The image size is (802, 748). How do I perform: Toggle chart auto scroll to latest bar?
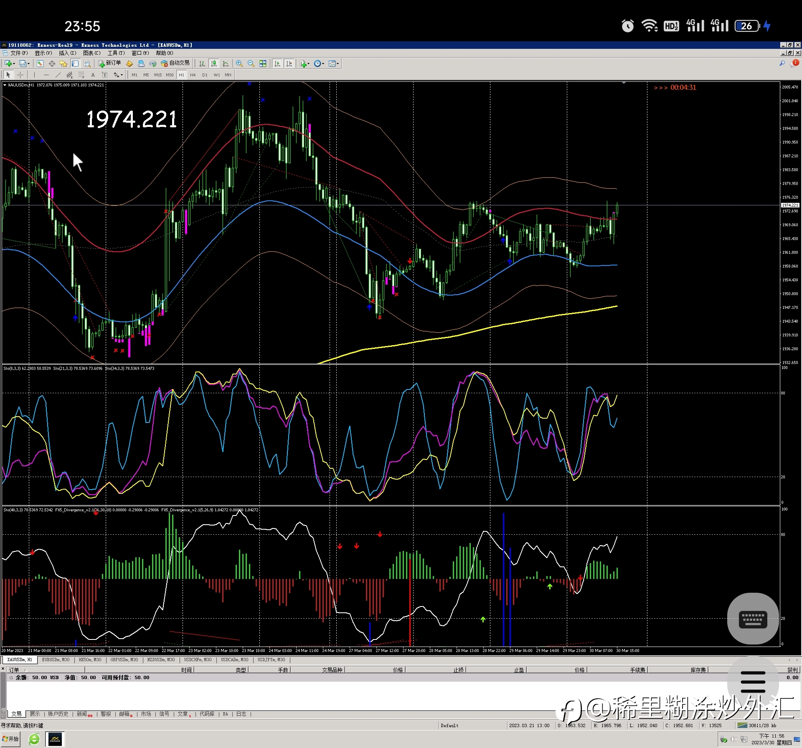(277, 63)
